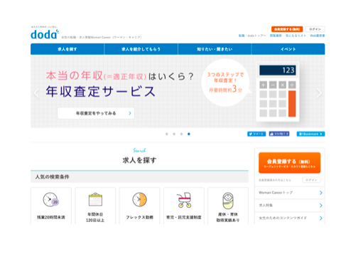The height and width of the screenshot is (264, 351).
Task: Select the 年間休日 120日以上 label
Action: coord(95,217)
